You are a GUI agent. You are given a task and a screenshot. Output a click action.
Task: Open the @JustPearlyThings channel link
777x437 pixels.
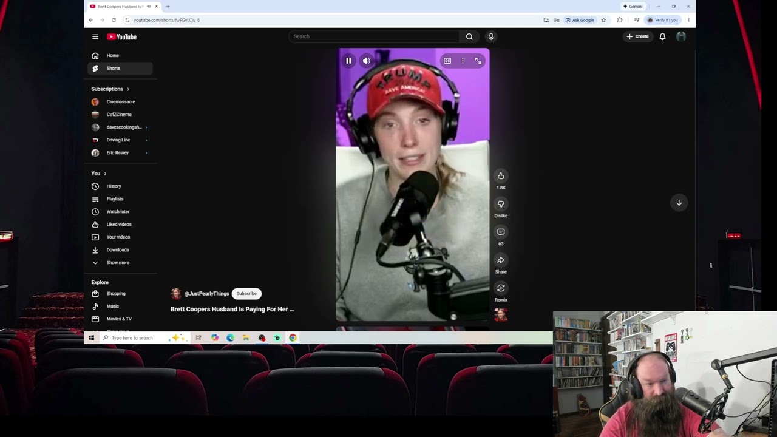pyautogui.click(x=206, y=294)
